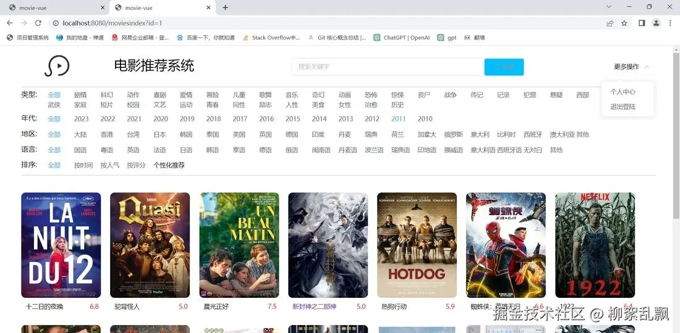Viewport: 680px width, 333px height.
Task: Select year 2010 filter
Action: pos(425,119)
